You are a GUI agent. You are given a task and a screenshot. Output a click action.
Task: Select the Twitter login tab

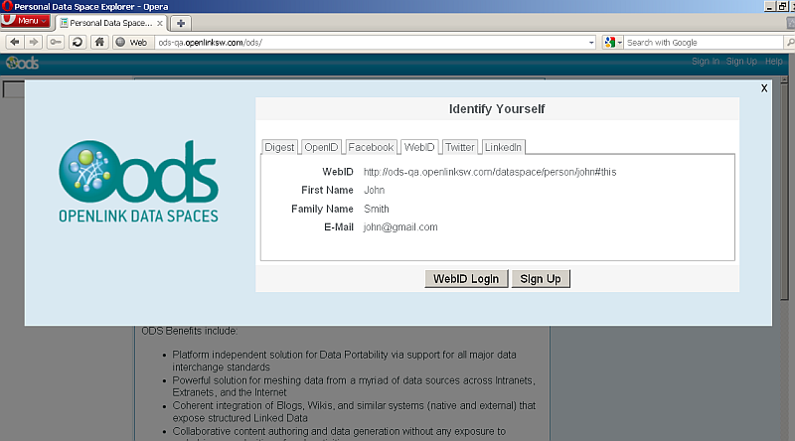coord(459,147)
